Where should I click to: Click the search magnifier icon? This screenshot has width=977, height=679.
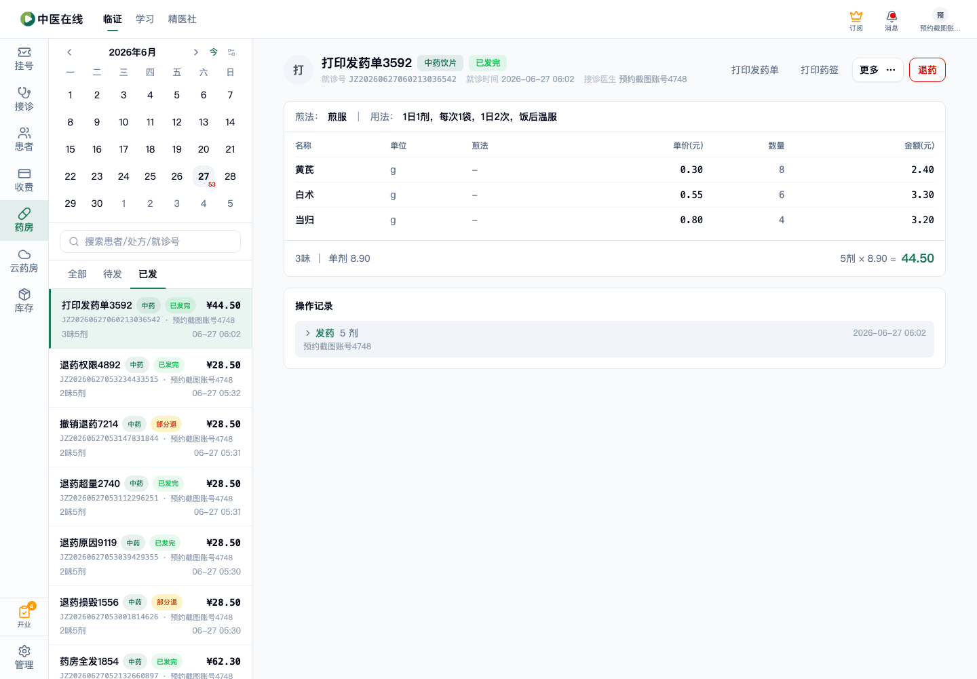(74, 241)
